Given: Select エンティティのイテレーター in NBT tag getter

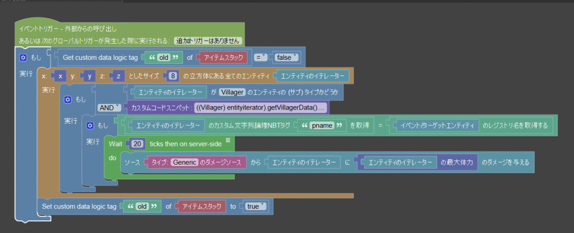Looking at the screenshot, I should [168, 125].
